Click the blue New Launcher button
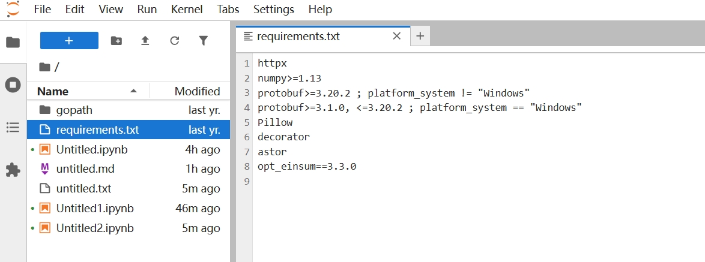705x262 pixels. (69, 41)
